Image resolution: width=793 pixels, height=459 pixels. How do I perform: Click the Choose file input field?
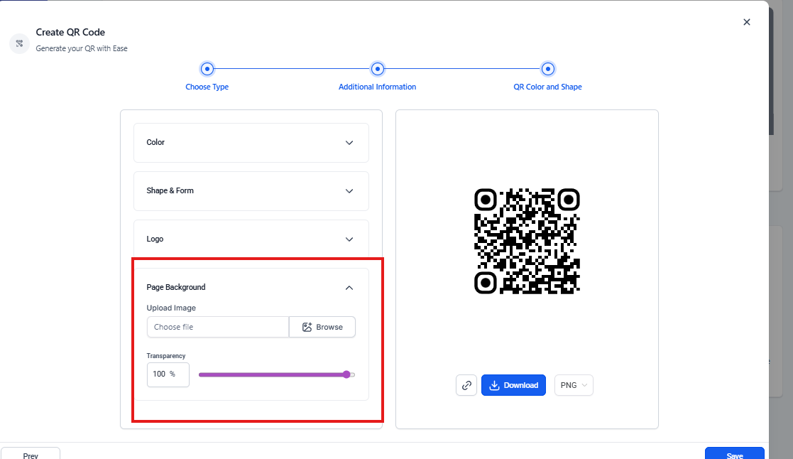tap(217, 327)
